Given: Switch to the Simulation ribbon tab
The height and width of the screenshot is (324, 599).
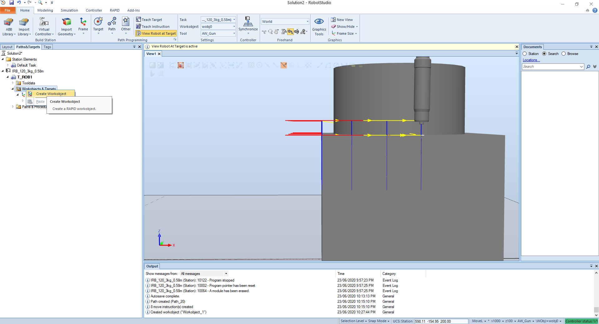Looking at the screenshot, I should point(69,10).
